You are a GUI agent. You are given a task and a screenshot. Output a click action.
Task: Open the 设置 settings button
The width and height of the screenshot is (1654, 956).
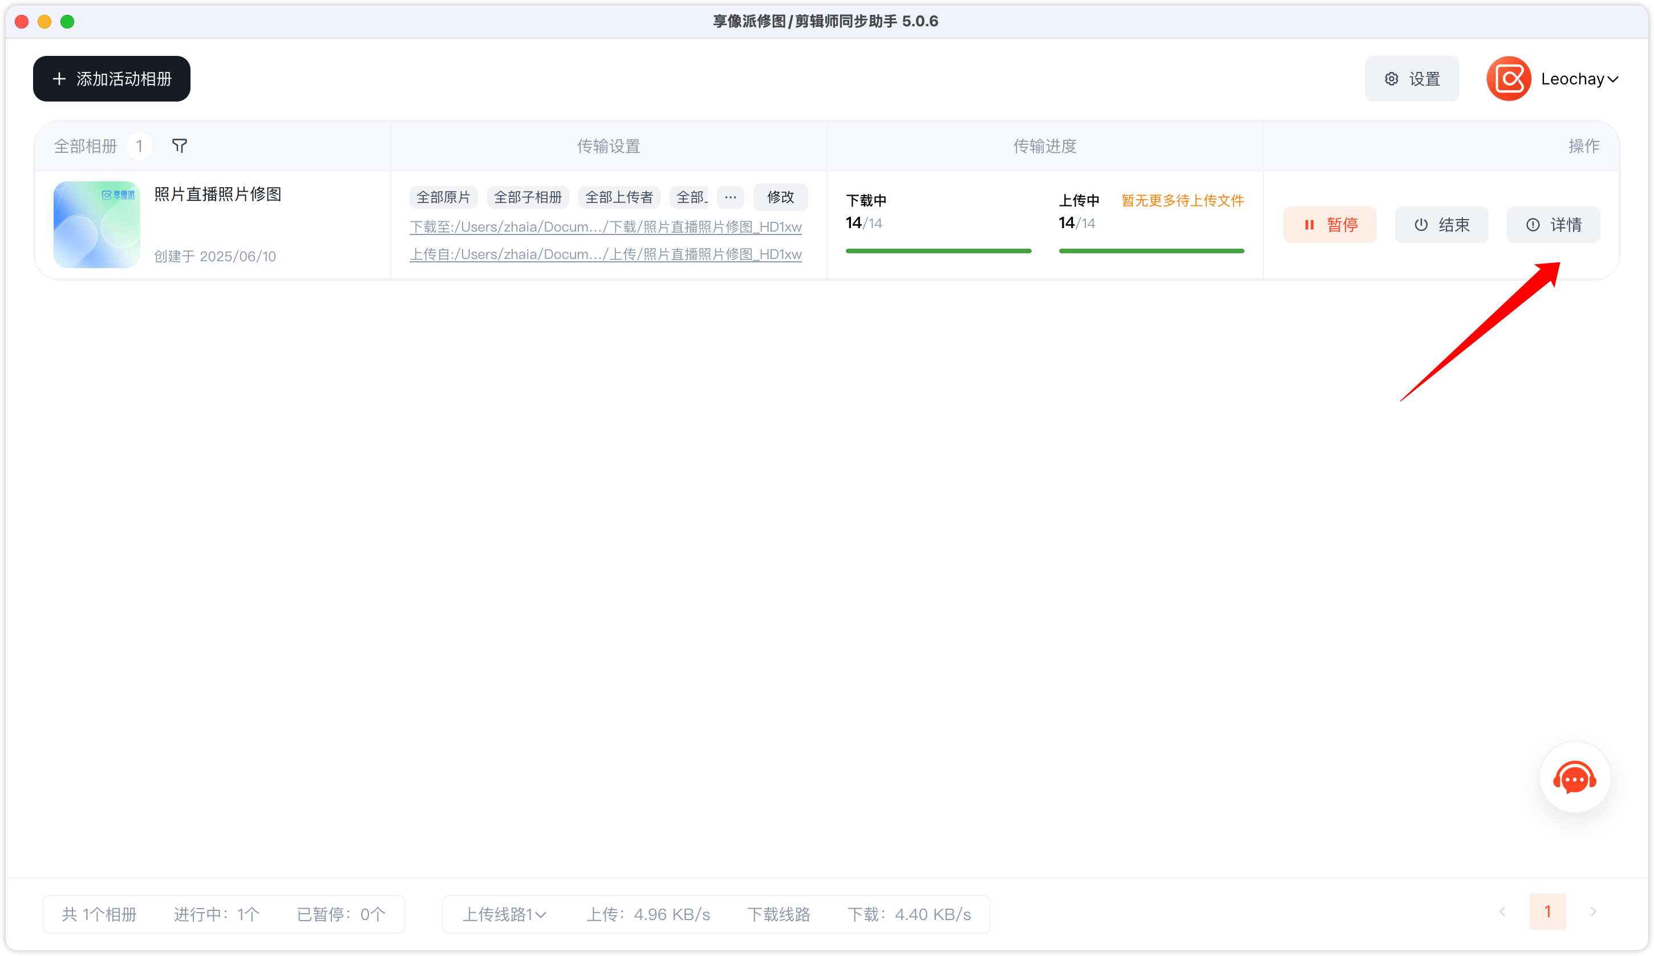(x=1412, y=79)
